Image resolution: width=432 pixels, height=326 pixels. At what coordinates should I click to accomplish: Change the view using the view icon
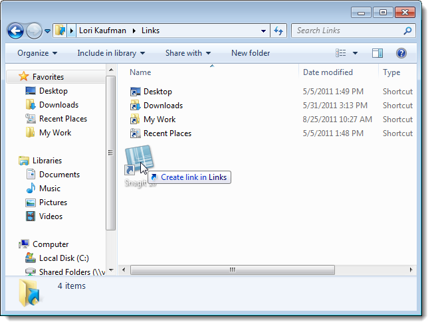[x=341, y=53]
